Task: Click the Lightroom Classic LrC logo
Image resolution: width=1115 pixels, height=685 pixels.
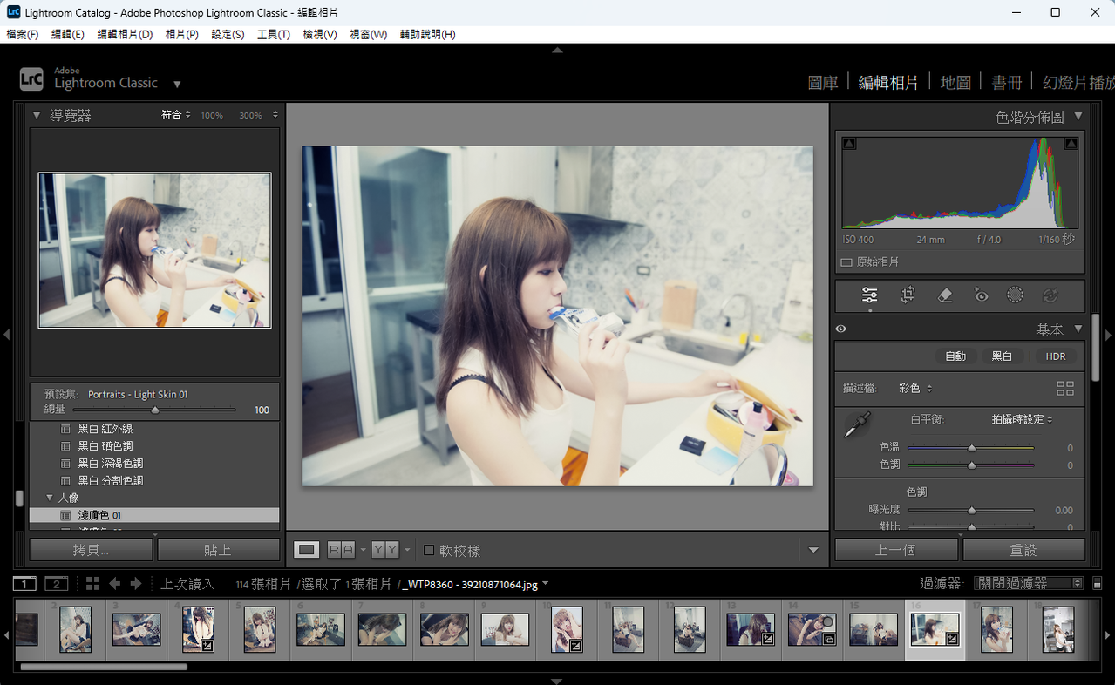Action: tap(31, 79)
